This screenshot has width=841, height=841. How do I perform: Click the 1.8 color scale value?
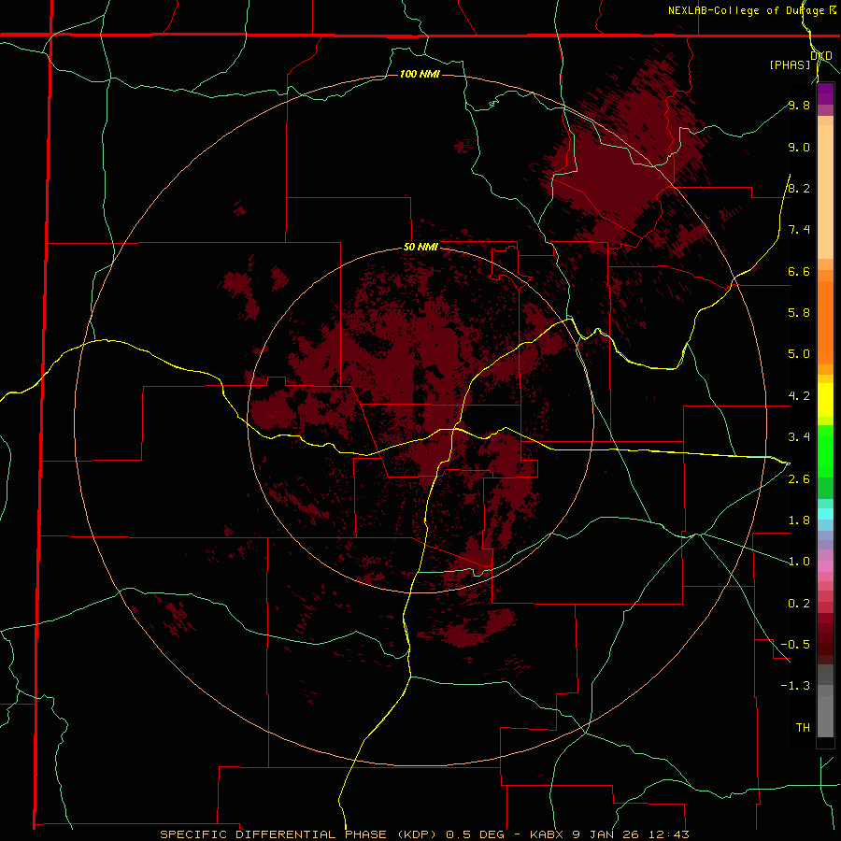tap(799, 520)
